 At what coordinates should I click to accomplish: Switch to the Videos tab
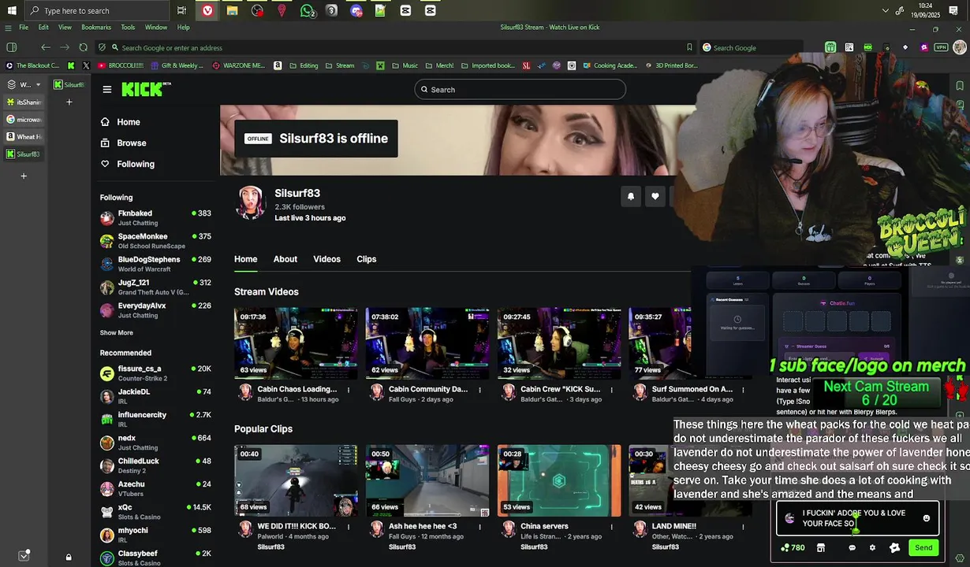click(326, 259)
